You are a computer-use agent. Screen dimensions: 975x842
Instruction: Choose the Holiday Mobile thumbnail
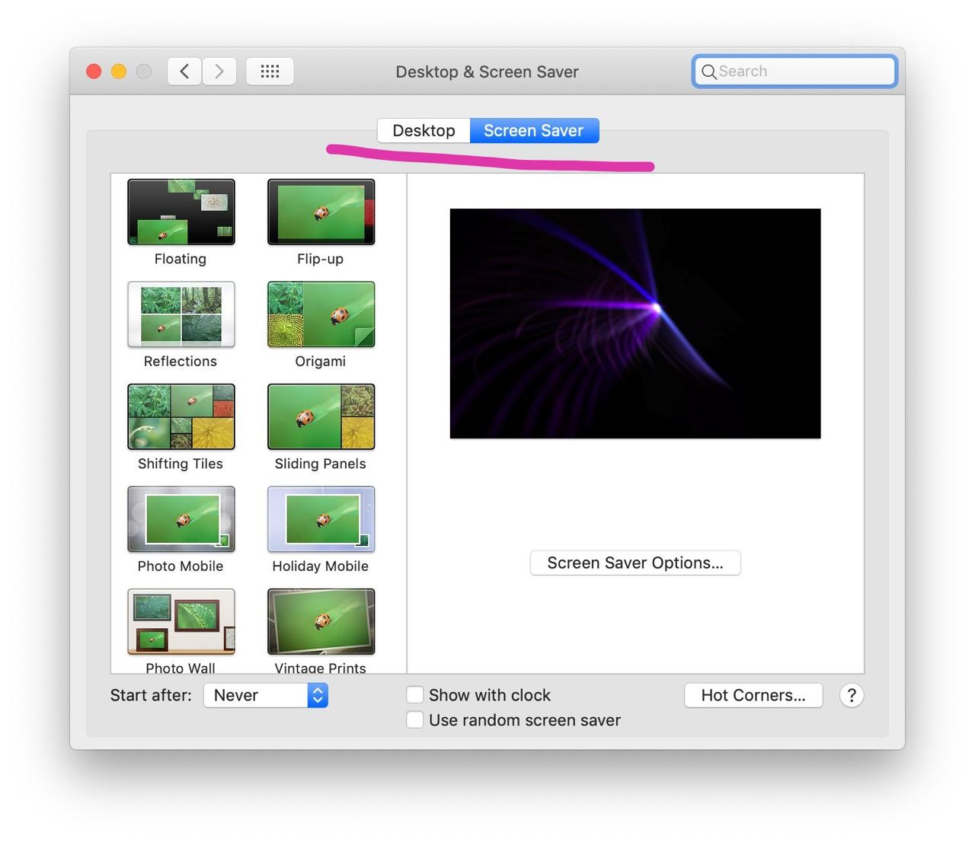pyautogui.click(x=321, y=519)
